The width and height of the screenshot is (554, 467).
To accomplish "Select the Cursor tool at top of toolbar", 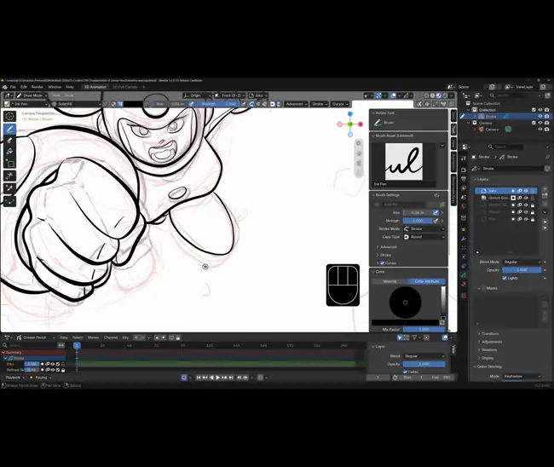I will point(9,116).
